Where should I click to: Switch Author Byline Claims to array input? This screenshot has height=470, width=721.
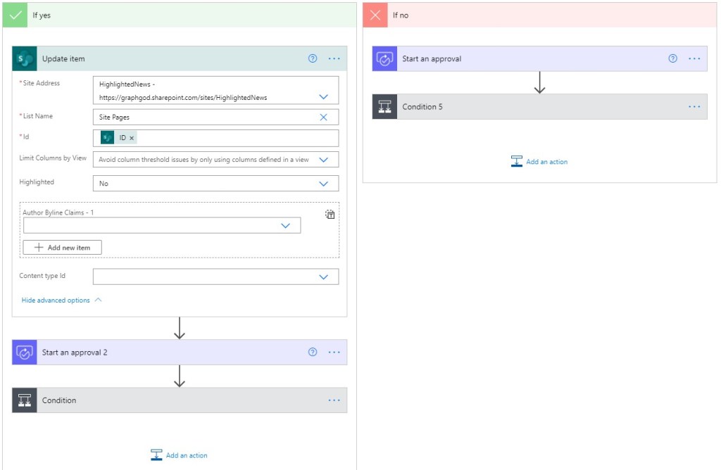[330, 215]
